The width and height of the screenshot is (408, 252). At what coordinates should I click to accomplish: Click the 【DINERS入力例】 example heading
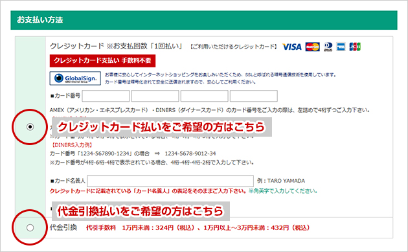72,145
